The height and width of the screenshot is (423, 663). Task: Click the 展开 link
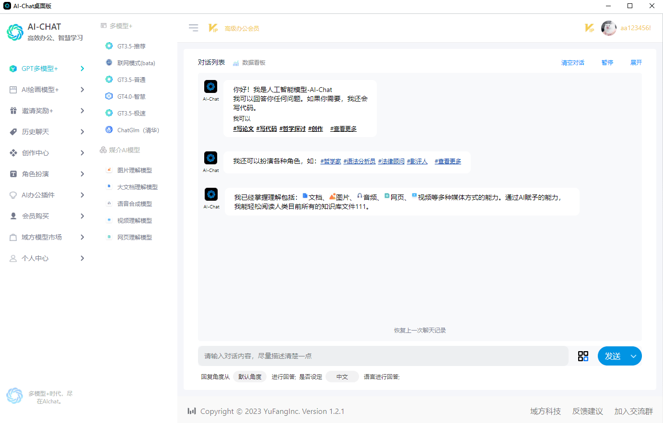tap(636, 63)
